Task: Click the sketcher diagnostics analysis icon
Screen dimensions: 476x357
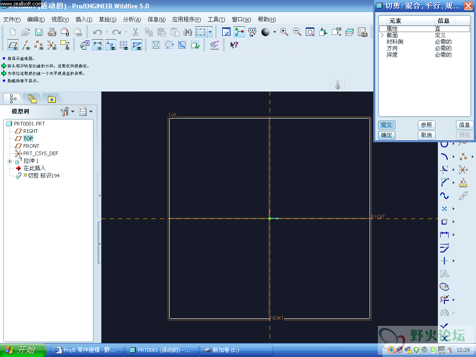Action: 214,45
